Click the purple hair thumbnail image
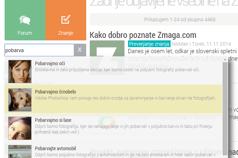 [x=20, y=126]
